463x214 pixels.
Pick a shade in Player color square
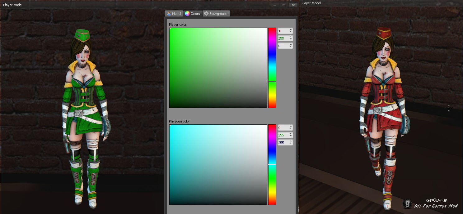click(x=218, y=68)
